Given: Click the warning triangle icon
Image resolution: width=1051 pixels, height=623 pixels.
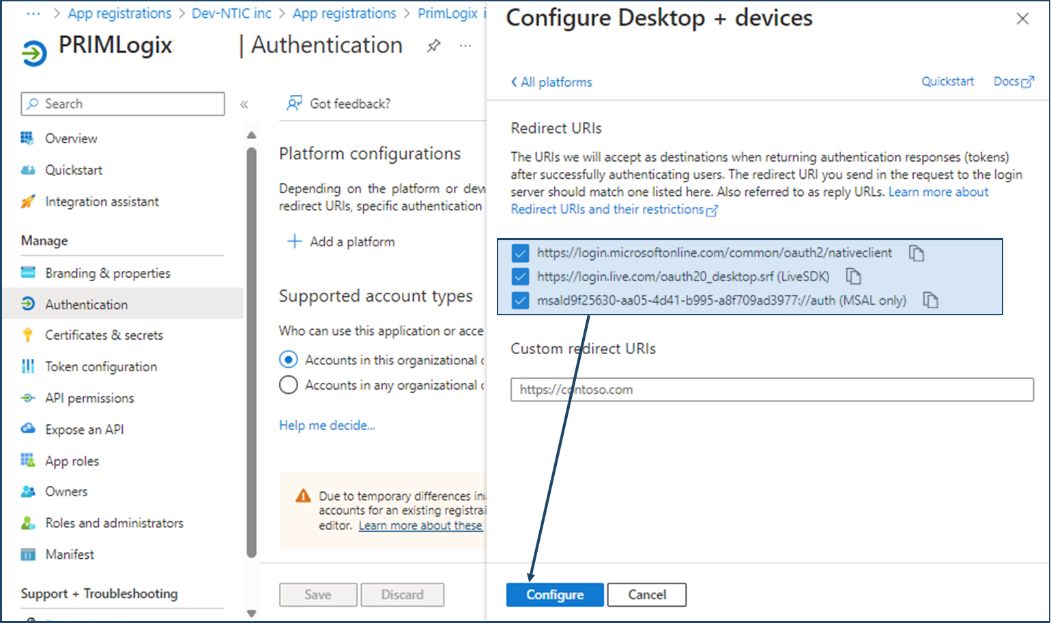Looking at the screenshot, I should click(x=303, y=495).
